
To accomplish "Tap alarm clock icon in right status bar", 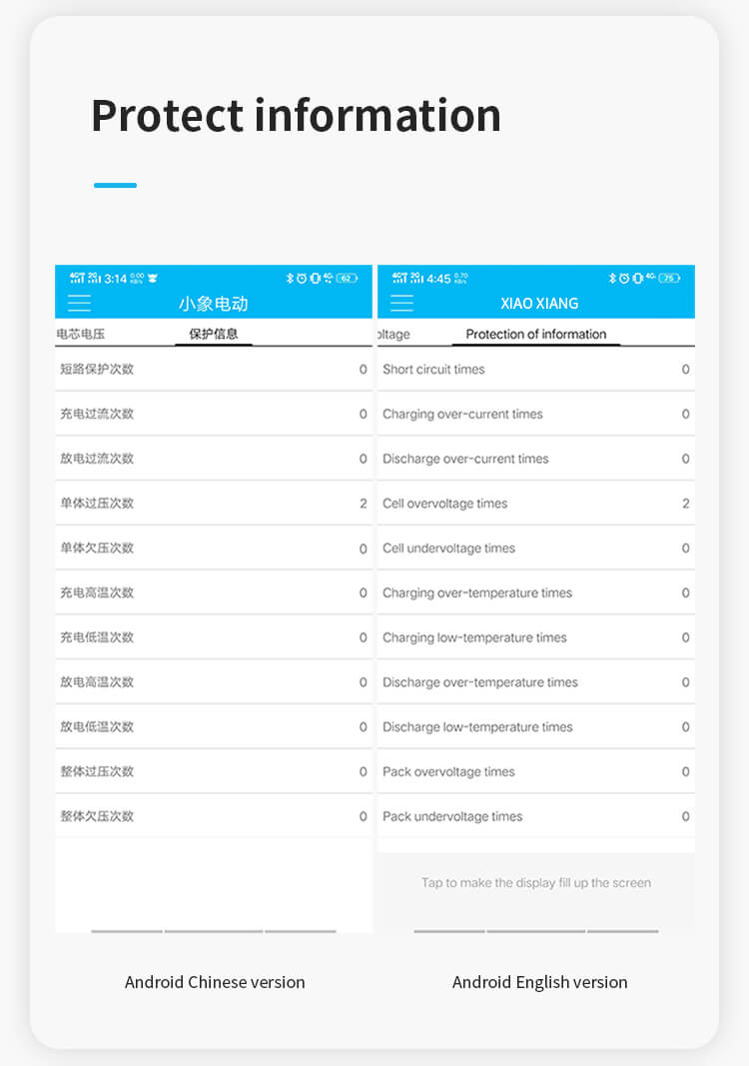I will 624,279.
